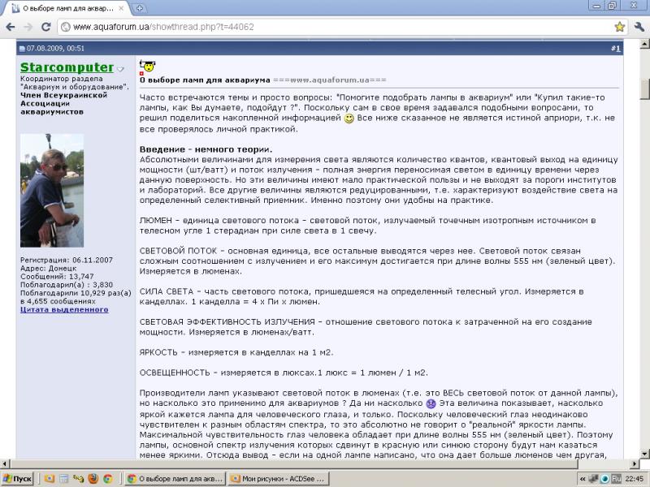Close the 'О выборе ламп для аквар…' tab
Screen dimensions: 650x487
(x=121, y=8)
